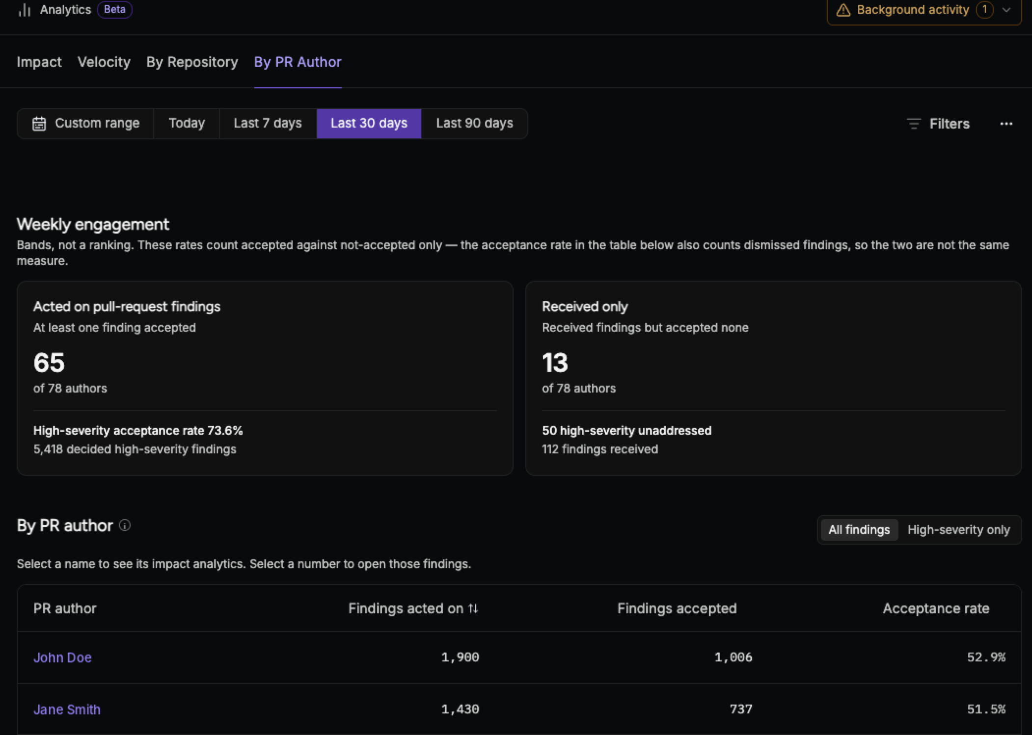This screenshot has height=735, width=1032.
Task: Toggle to All findings view
Action: (x=859, y=530)
